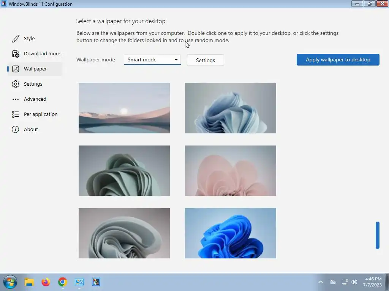
Task: Click the 'Wallpaper mode' label
Action: point(95,59)
